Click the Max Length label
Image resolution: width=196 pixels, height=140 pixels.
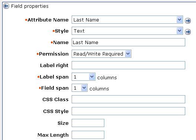click(53, 135)
